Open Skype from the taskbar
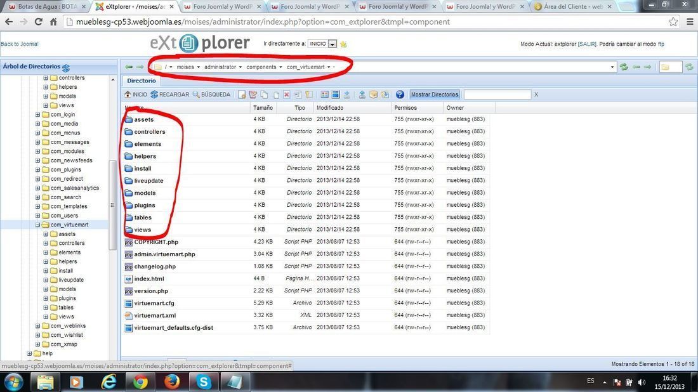This screenshot has height=392, width=698. click(x=204, y=382)
